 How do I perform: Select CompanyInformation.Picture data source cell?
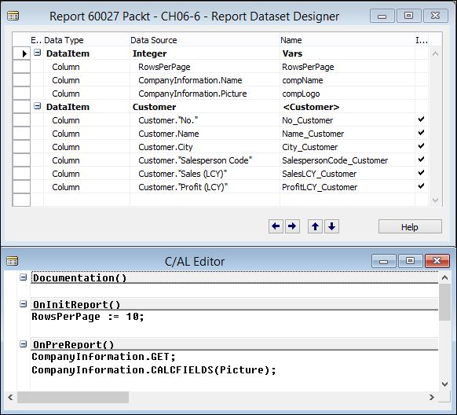tap(205, 94)
